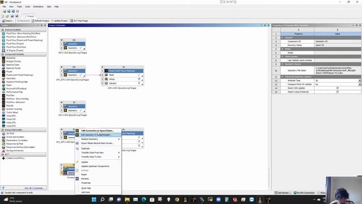
Task: Select Rename in the context menu
Action: pyautogui.click(x=85, y=179)
